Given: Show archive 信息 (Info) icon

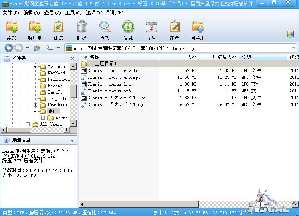Looking at the screenshot, I should [128, 27].
